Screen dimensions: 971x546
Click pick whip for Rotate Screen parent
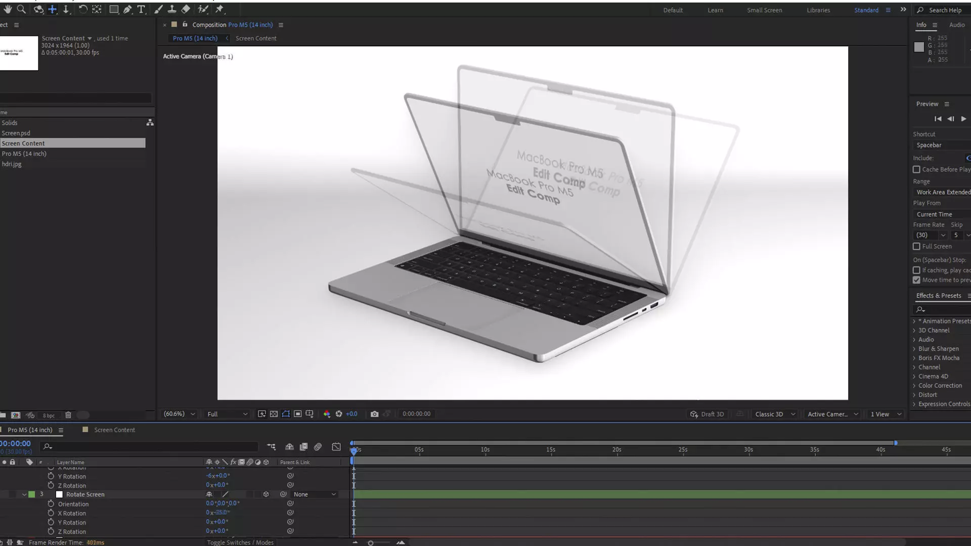point(283,494)
